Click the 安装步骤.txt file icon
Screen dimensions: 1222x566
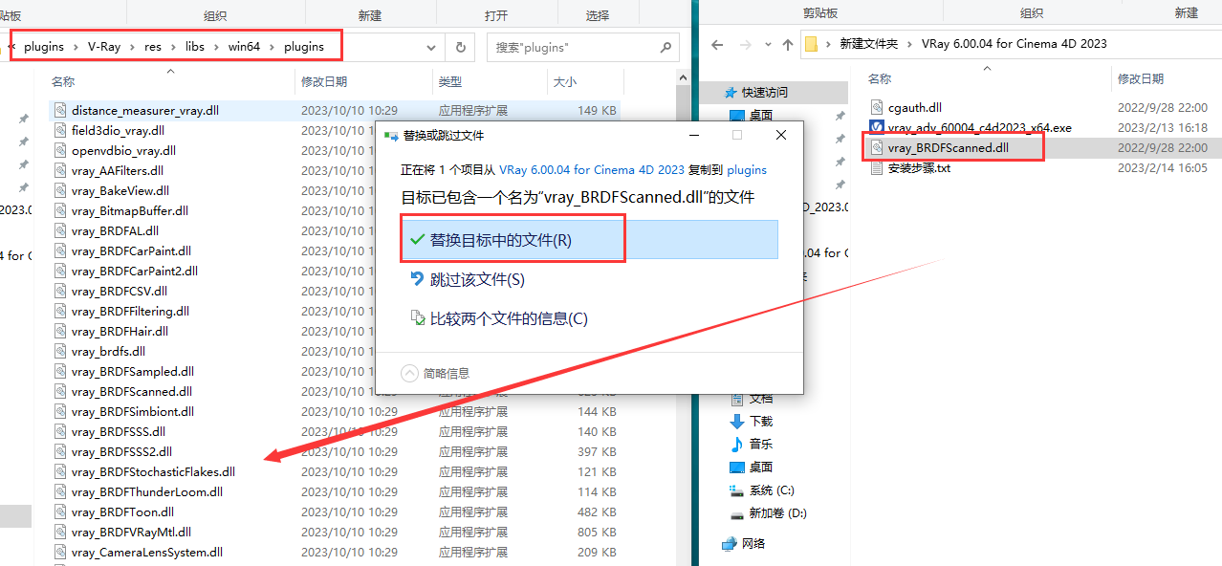click(877, 167)
